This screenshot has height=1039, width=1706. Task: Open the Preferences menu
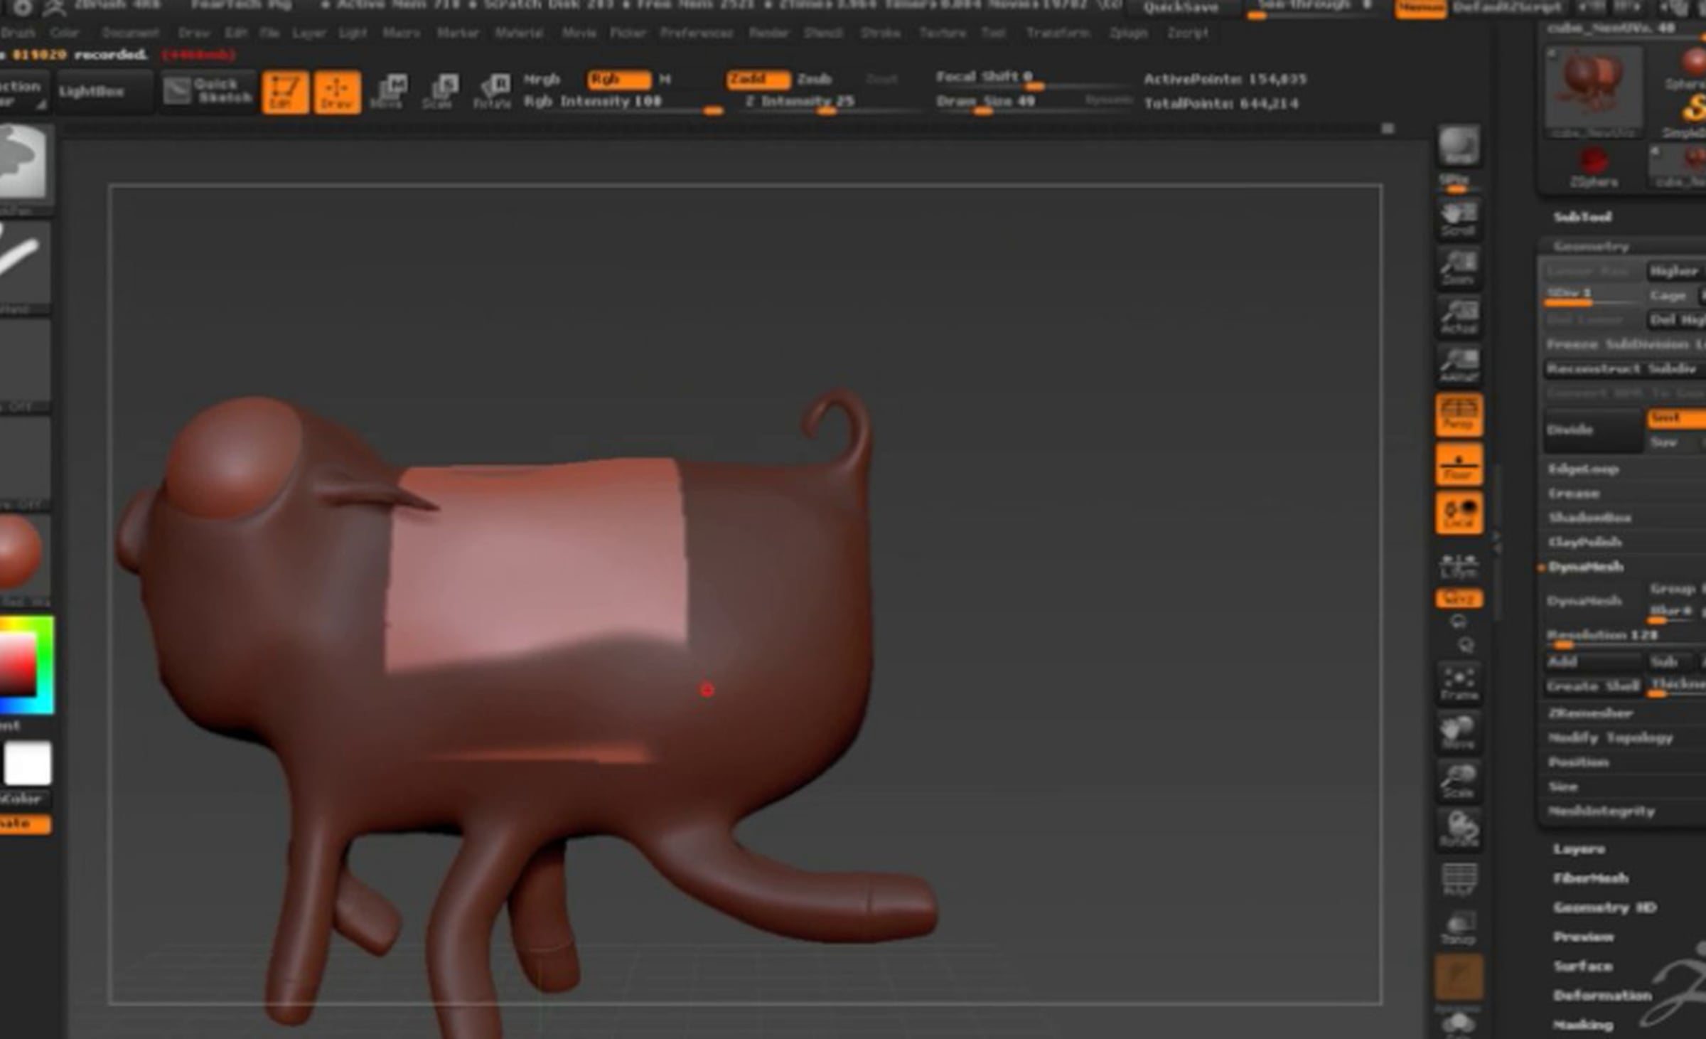(696, 33)
